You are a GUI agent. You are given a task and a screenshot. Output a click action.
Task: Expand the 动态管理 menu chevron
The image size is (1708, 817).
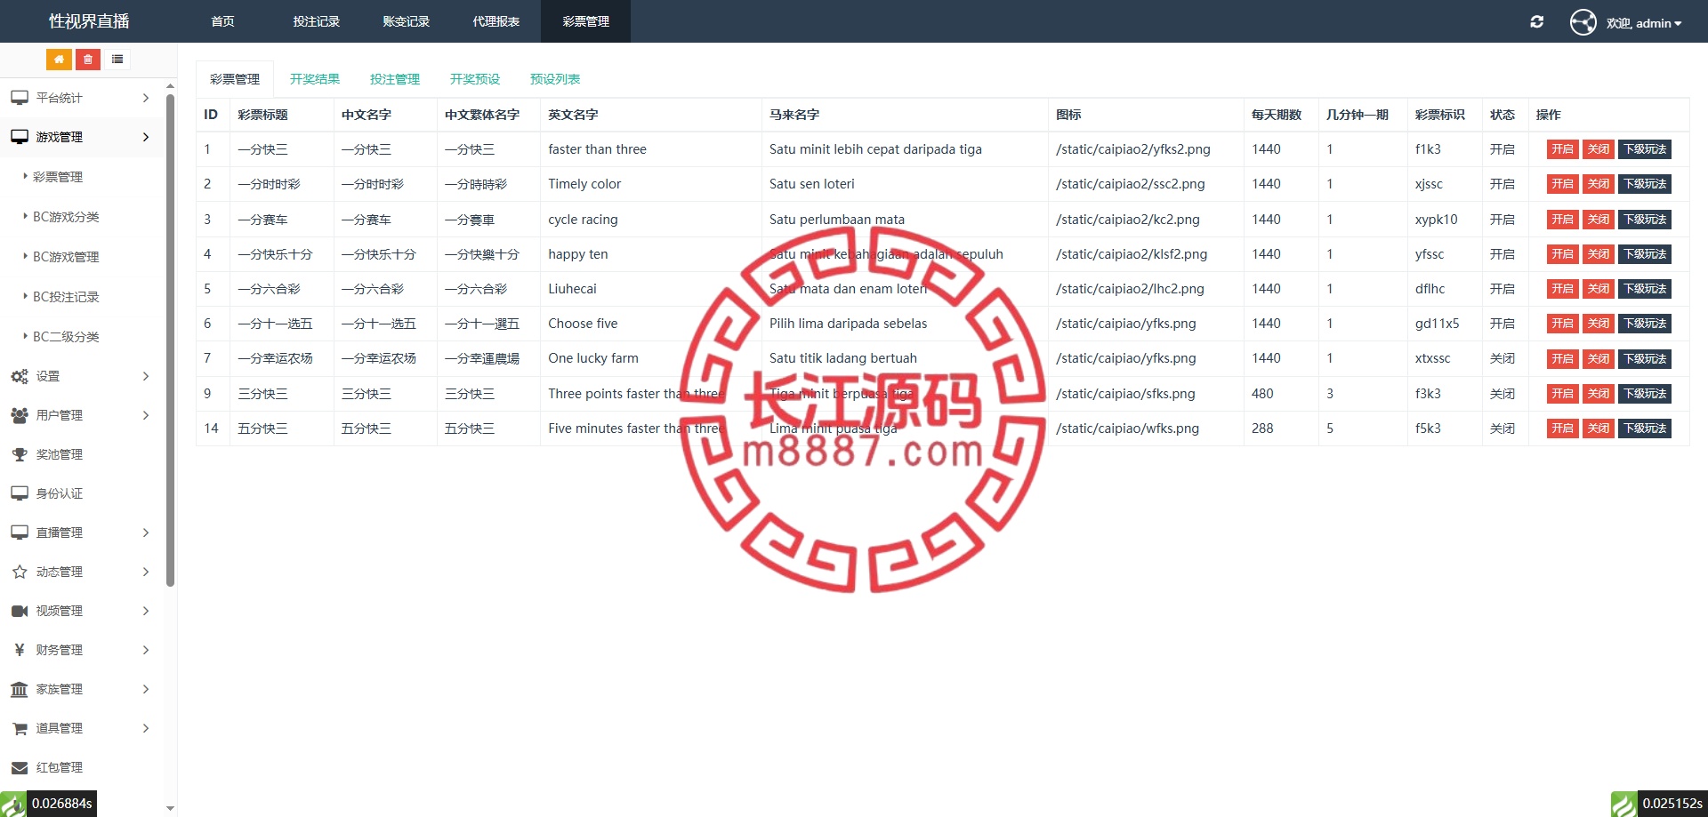point(146,572)
